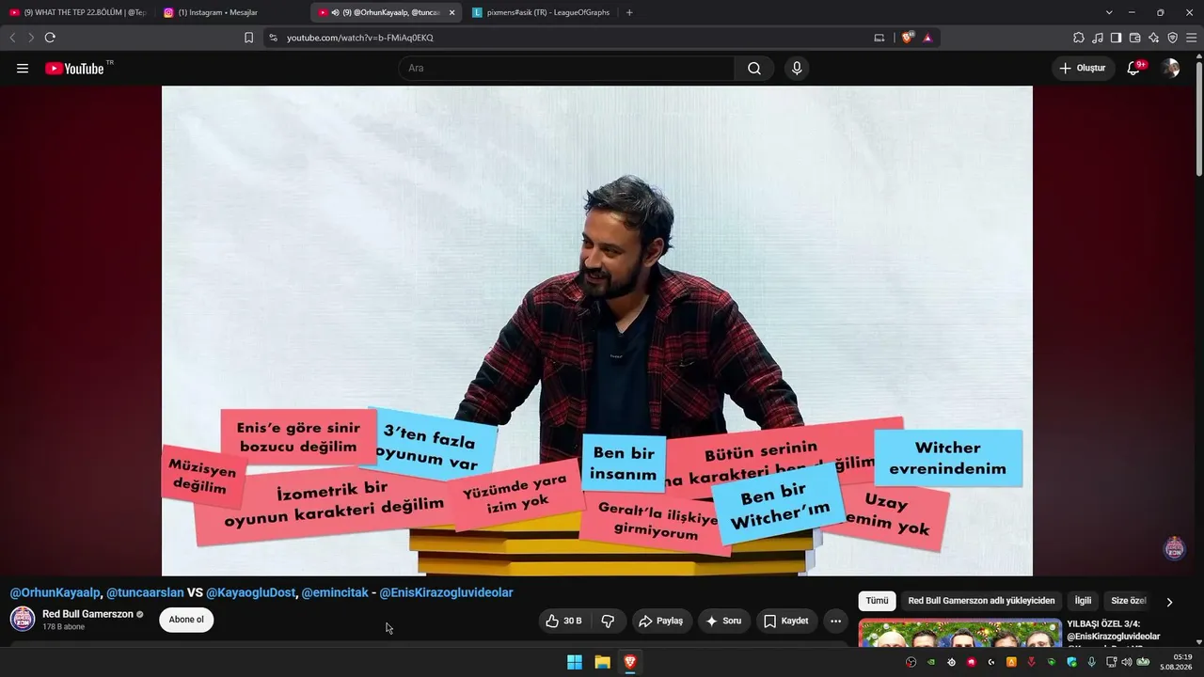Go forward in browser history
Image resolution: width=1204 pixels, height=677 pixels.
tap(31, 38)
